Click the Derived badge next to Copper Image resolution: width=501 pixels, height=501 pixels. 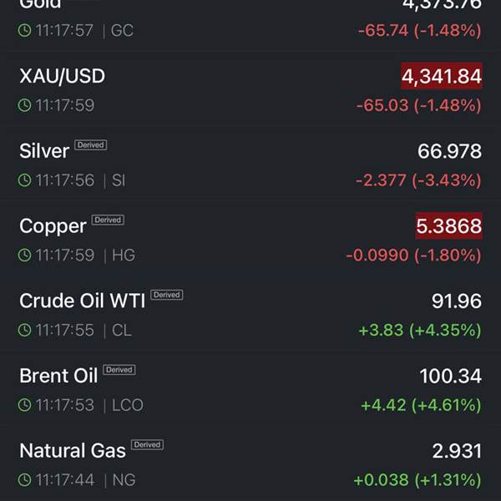tap(108, 220)
